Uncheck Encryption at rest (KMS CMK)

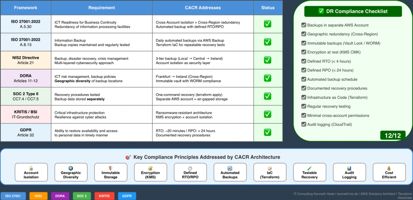tap(304, 52)
